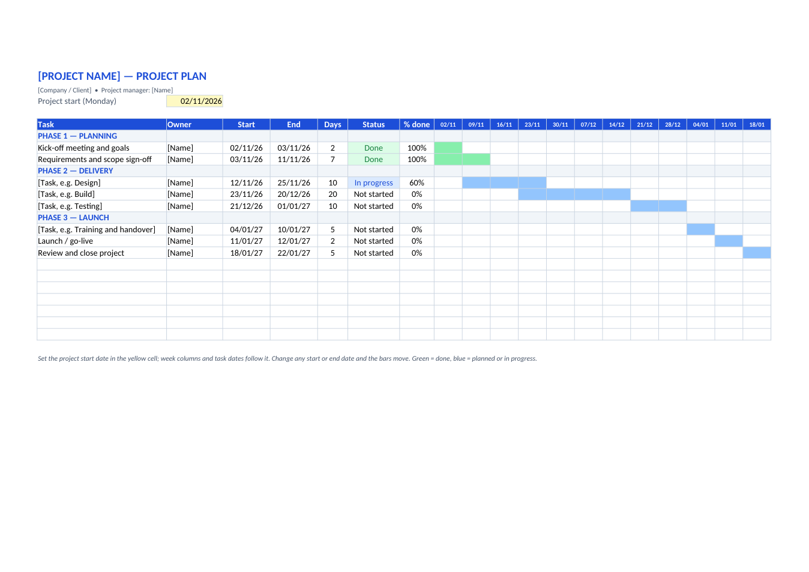The width and height of the screenshot is (809, 572).
Task: Click the "[Name]" owner cell in the Kick-off row
Action: click(x=194, y=148)
